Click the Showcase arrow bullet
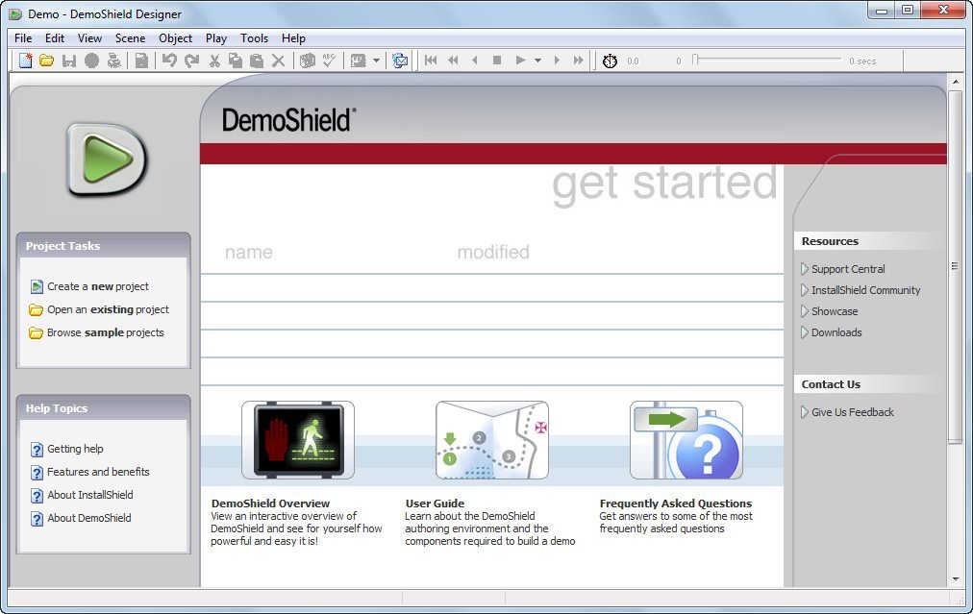The width and height of the screenshot is (973, 614). (x=804, y=311)
